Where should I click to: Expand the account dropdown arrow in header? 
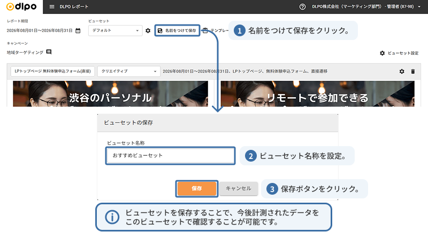click(x=419, y=7)
